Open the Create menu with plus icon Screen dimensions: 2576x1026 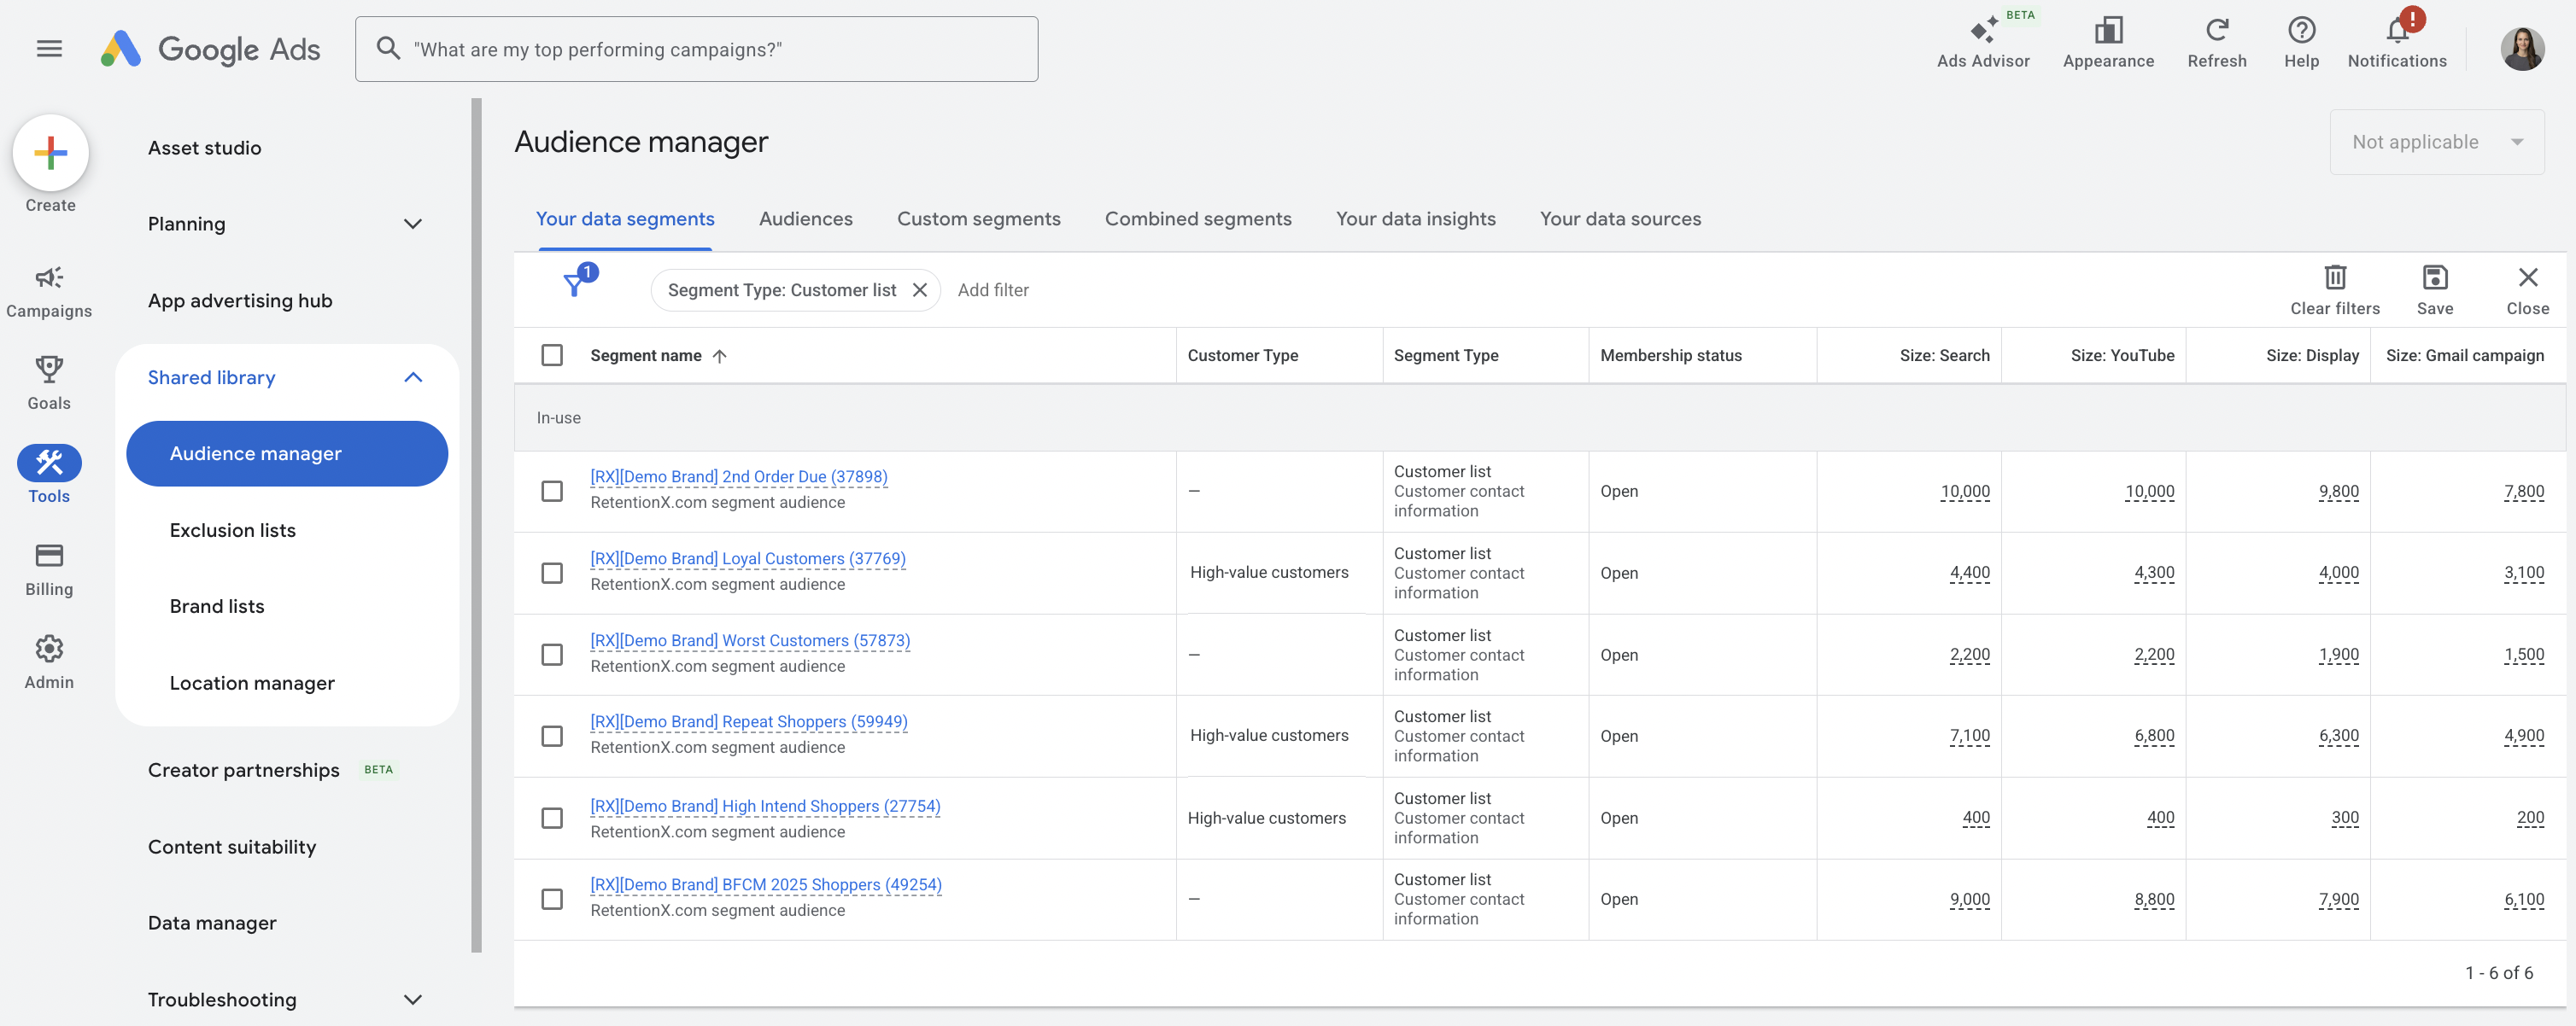[x=49, y=153]
